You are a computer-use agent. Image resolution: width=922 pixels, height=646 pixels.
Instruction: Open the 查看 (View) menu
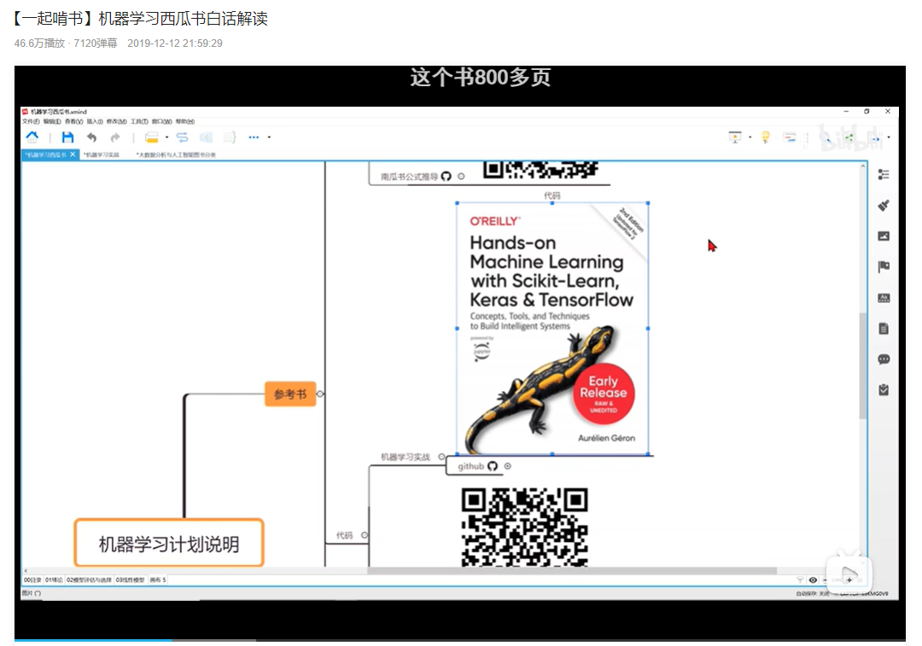74,122
